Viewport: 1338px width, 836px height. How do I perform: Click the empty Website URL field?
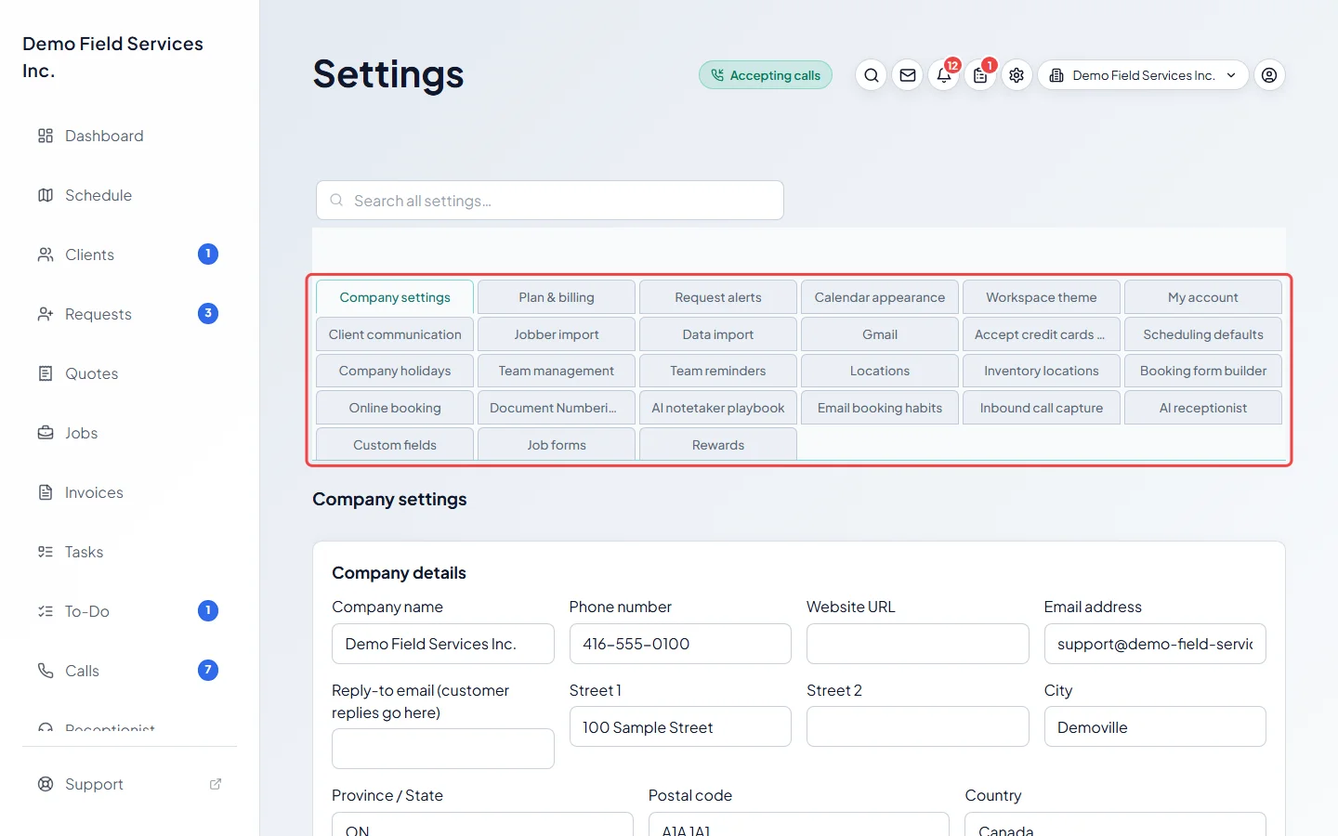tap(918, 644)
